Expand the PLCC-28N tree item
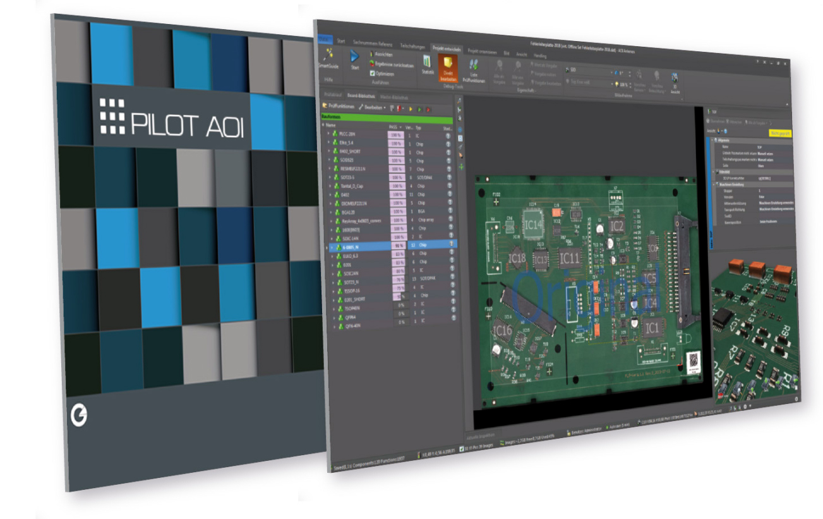This screenshot has height=519, width=823. (x=328, y=134)
